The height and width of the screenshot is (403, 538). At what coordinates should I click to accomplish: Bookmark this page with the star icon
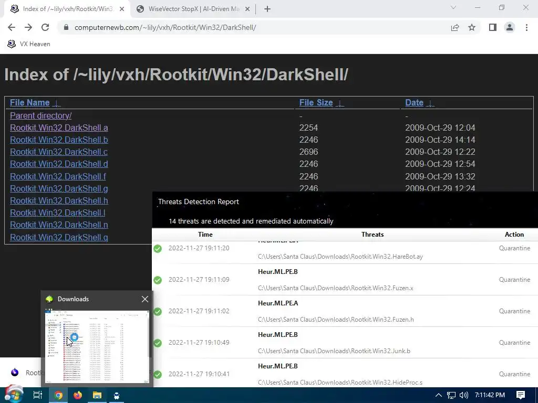pyautogui.click(x=472, y=27)
